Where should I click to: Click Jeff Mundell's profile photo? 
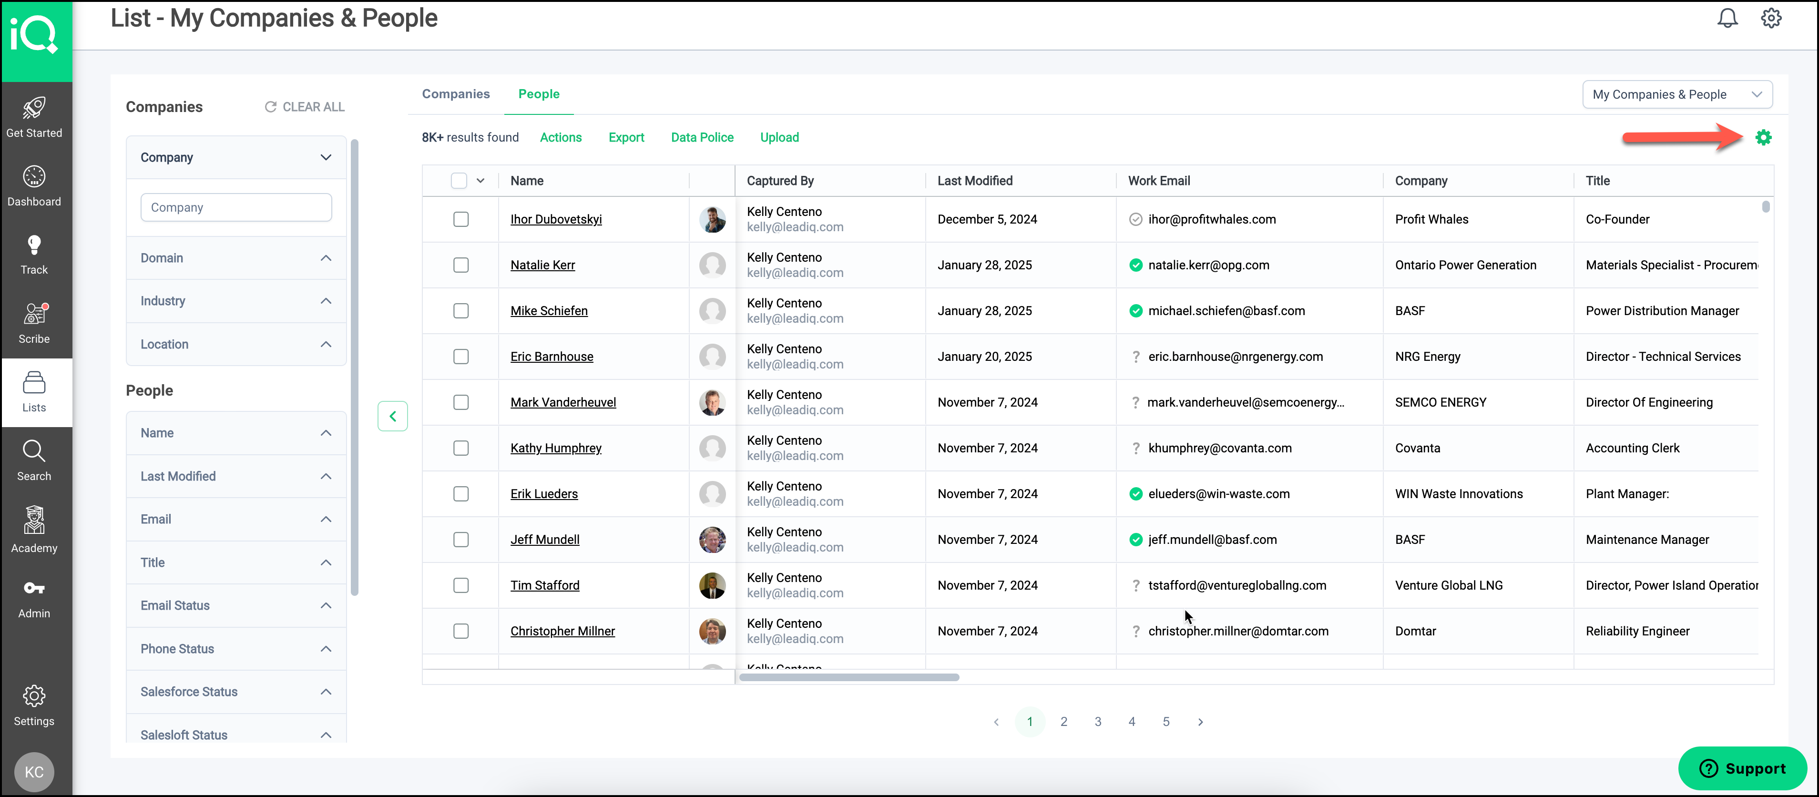pos(712,539)
